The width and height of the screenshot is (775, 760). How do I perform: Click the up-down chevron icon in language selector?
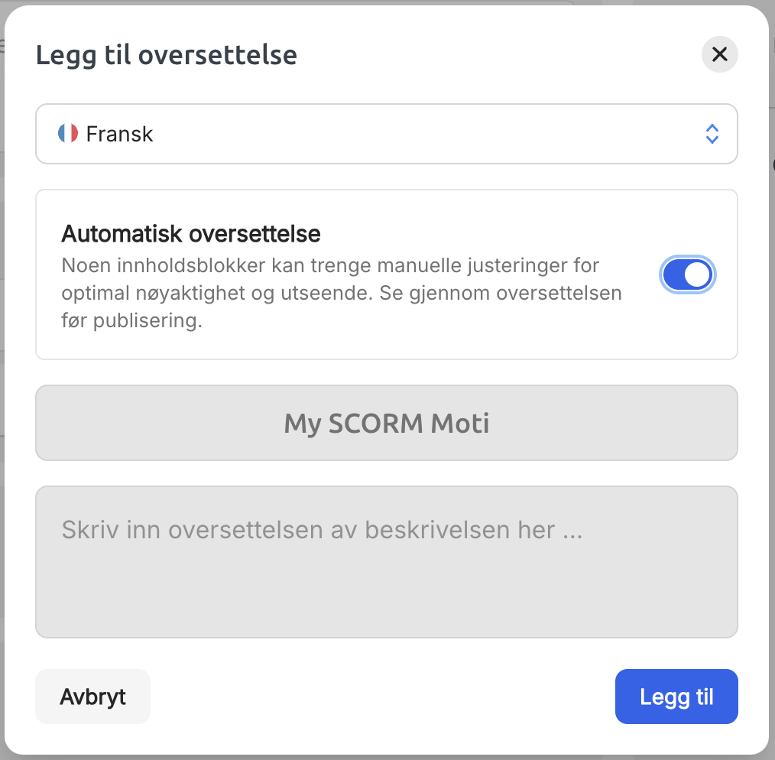coord(712,134)
